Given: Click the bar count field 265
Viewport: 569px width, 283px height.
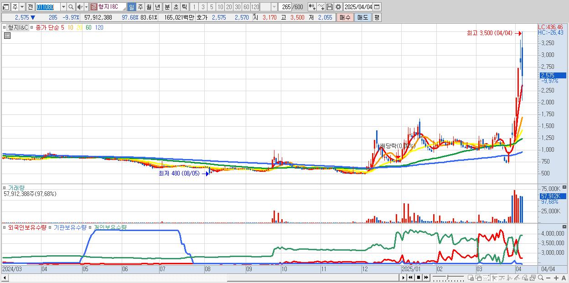Looking at the screenshot, I should click(285, 7).
